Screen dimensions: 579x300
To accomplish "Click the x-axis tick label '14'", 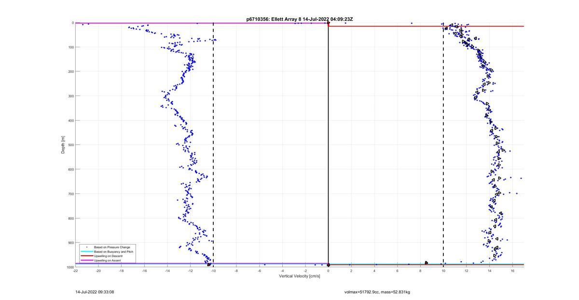I will tap(489, 271).
